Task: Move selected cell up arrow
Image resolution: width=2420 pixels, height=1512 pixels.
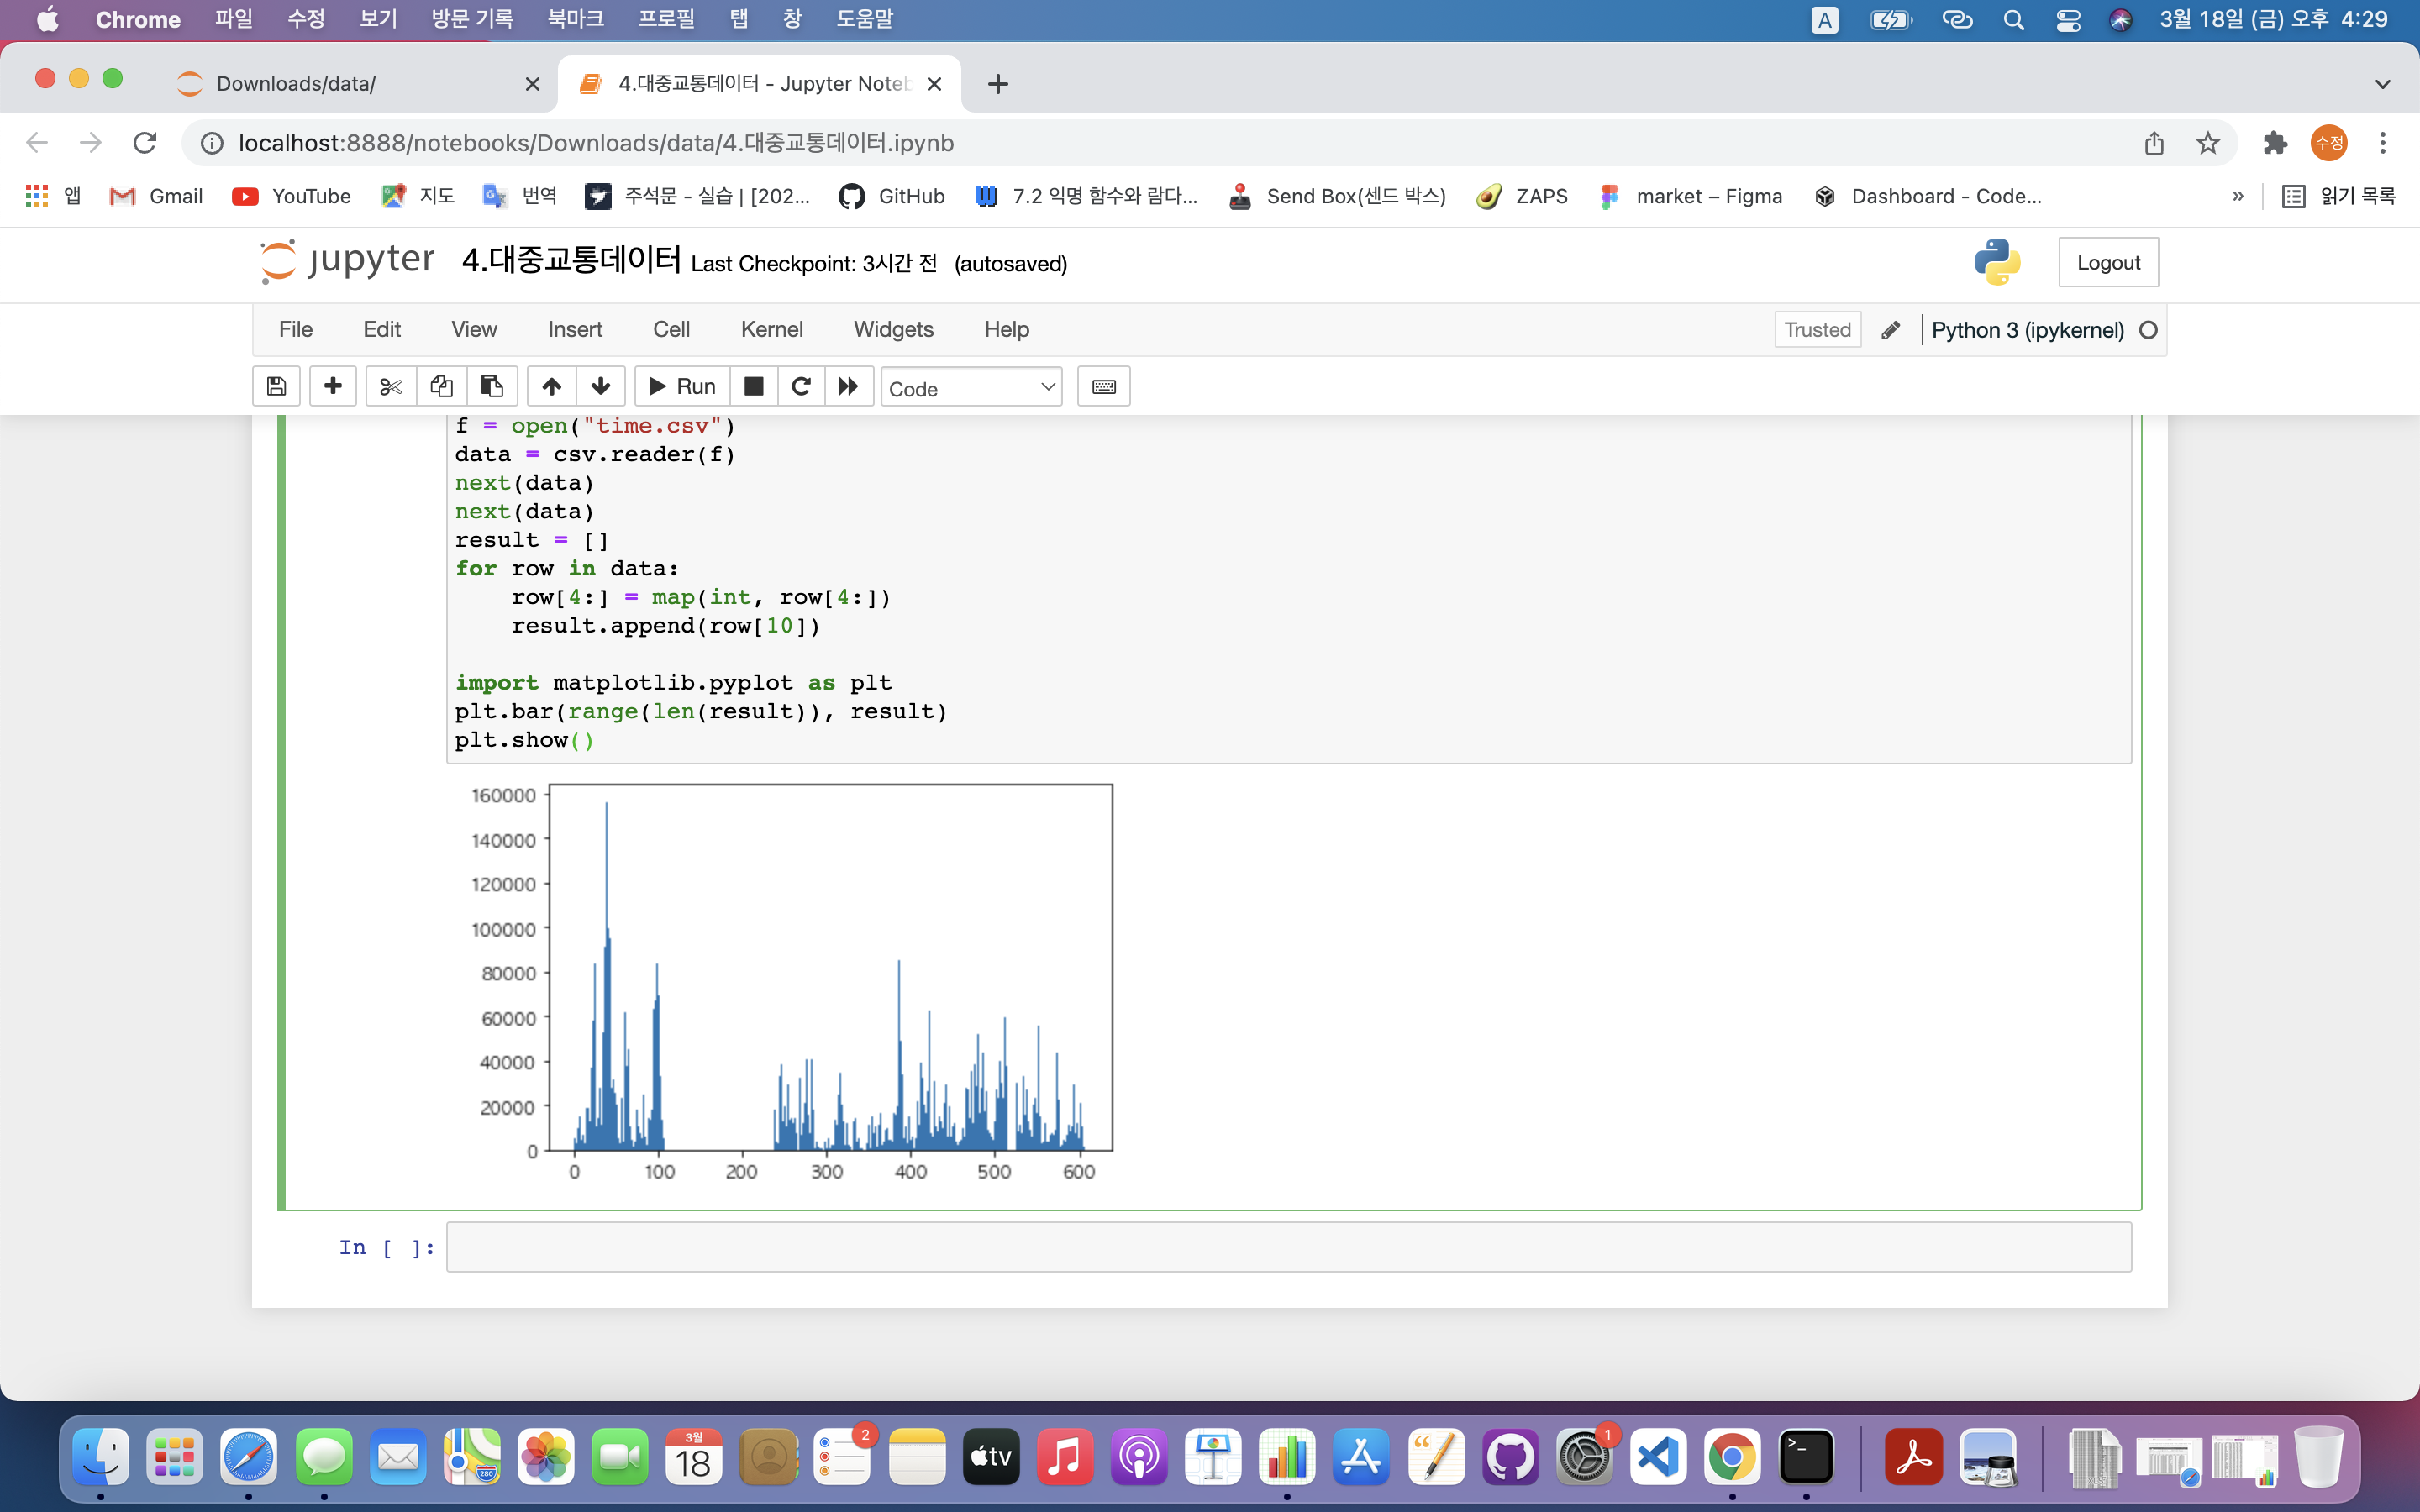Action: pos(551,387)
